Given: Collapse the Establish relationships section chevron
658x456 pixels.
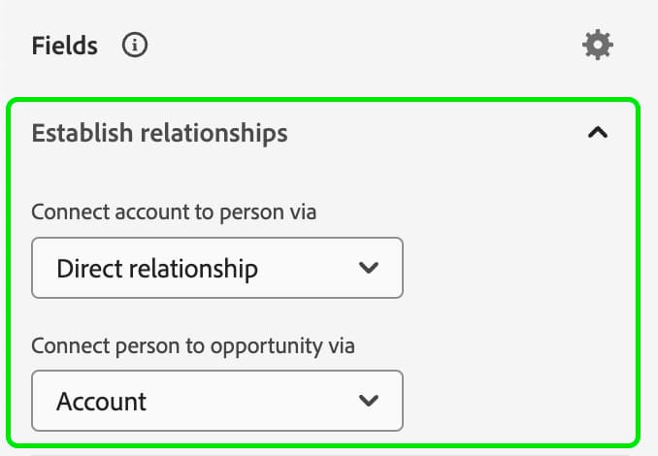Looking at the screenshot, I should (598, 133).
